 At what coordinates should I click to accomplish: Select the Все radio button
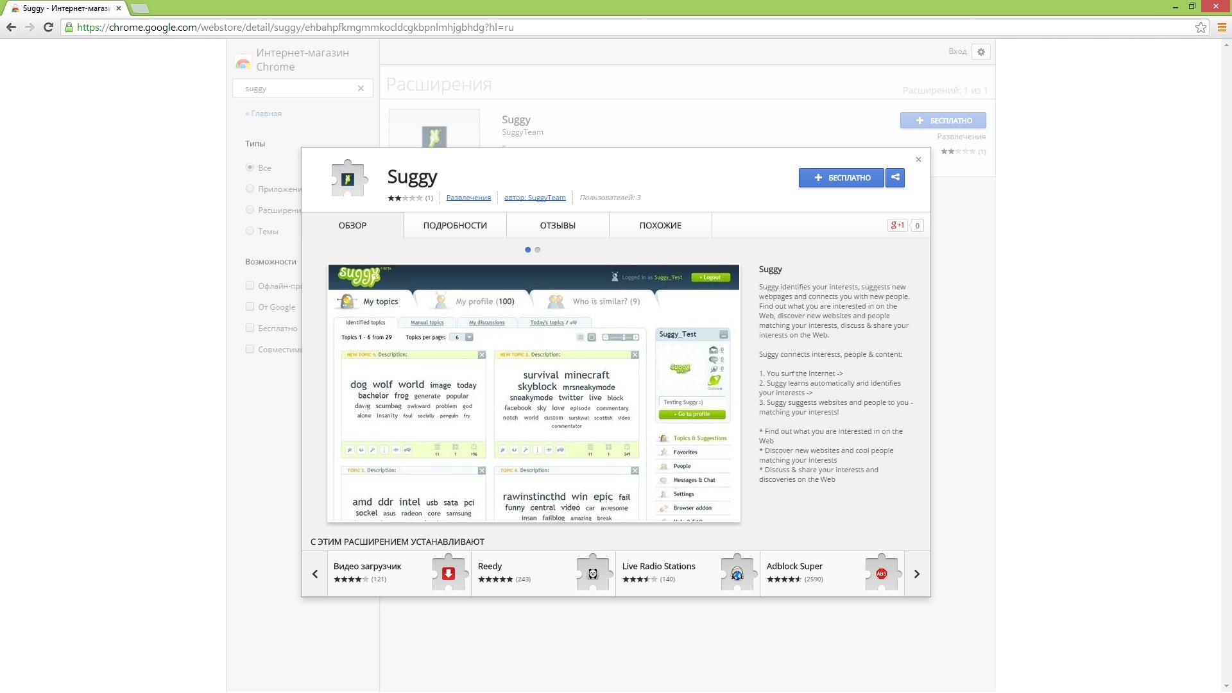pyautogui.click(x=250, y=167)
